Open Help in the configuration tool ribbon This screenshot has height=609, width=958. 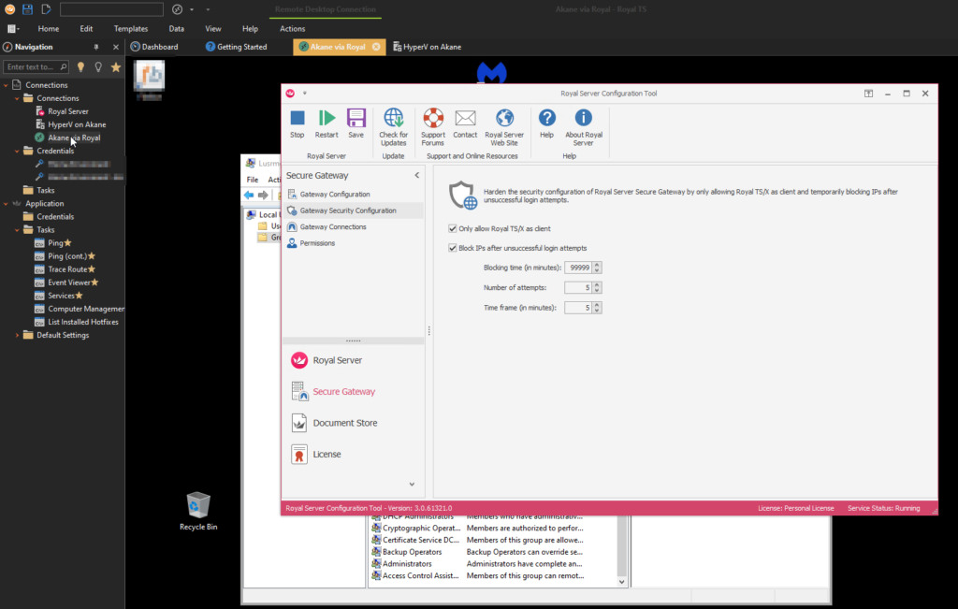point(546,124)
